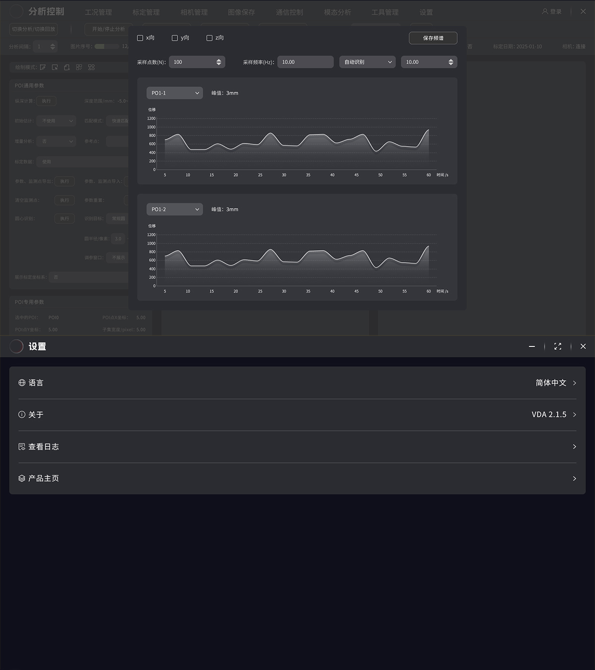
Task: Click the log icon beside 查看日志
Action: point(22,447)
